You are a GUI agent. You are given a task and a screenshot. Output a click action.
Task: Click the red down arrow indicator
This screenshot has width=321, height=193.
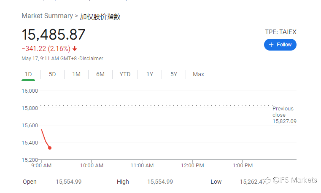pyautogui.click(x=75, y=48)
